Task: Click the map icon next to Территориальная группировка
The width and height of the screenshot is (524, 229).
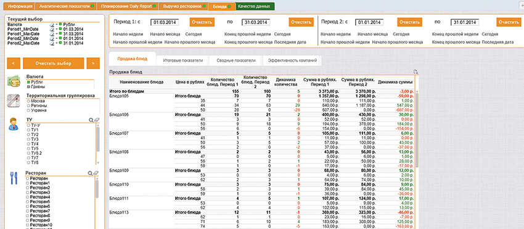Action: 14,101
